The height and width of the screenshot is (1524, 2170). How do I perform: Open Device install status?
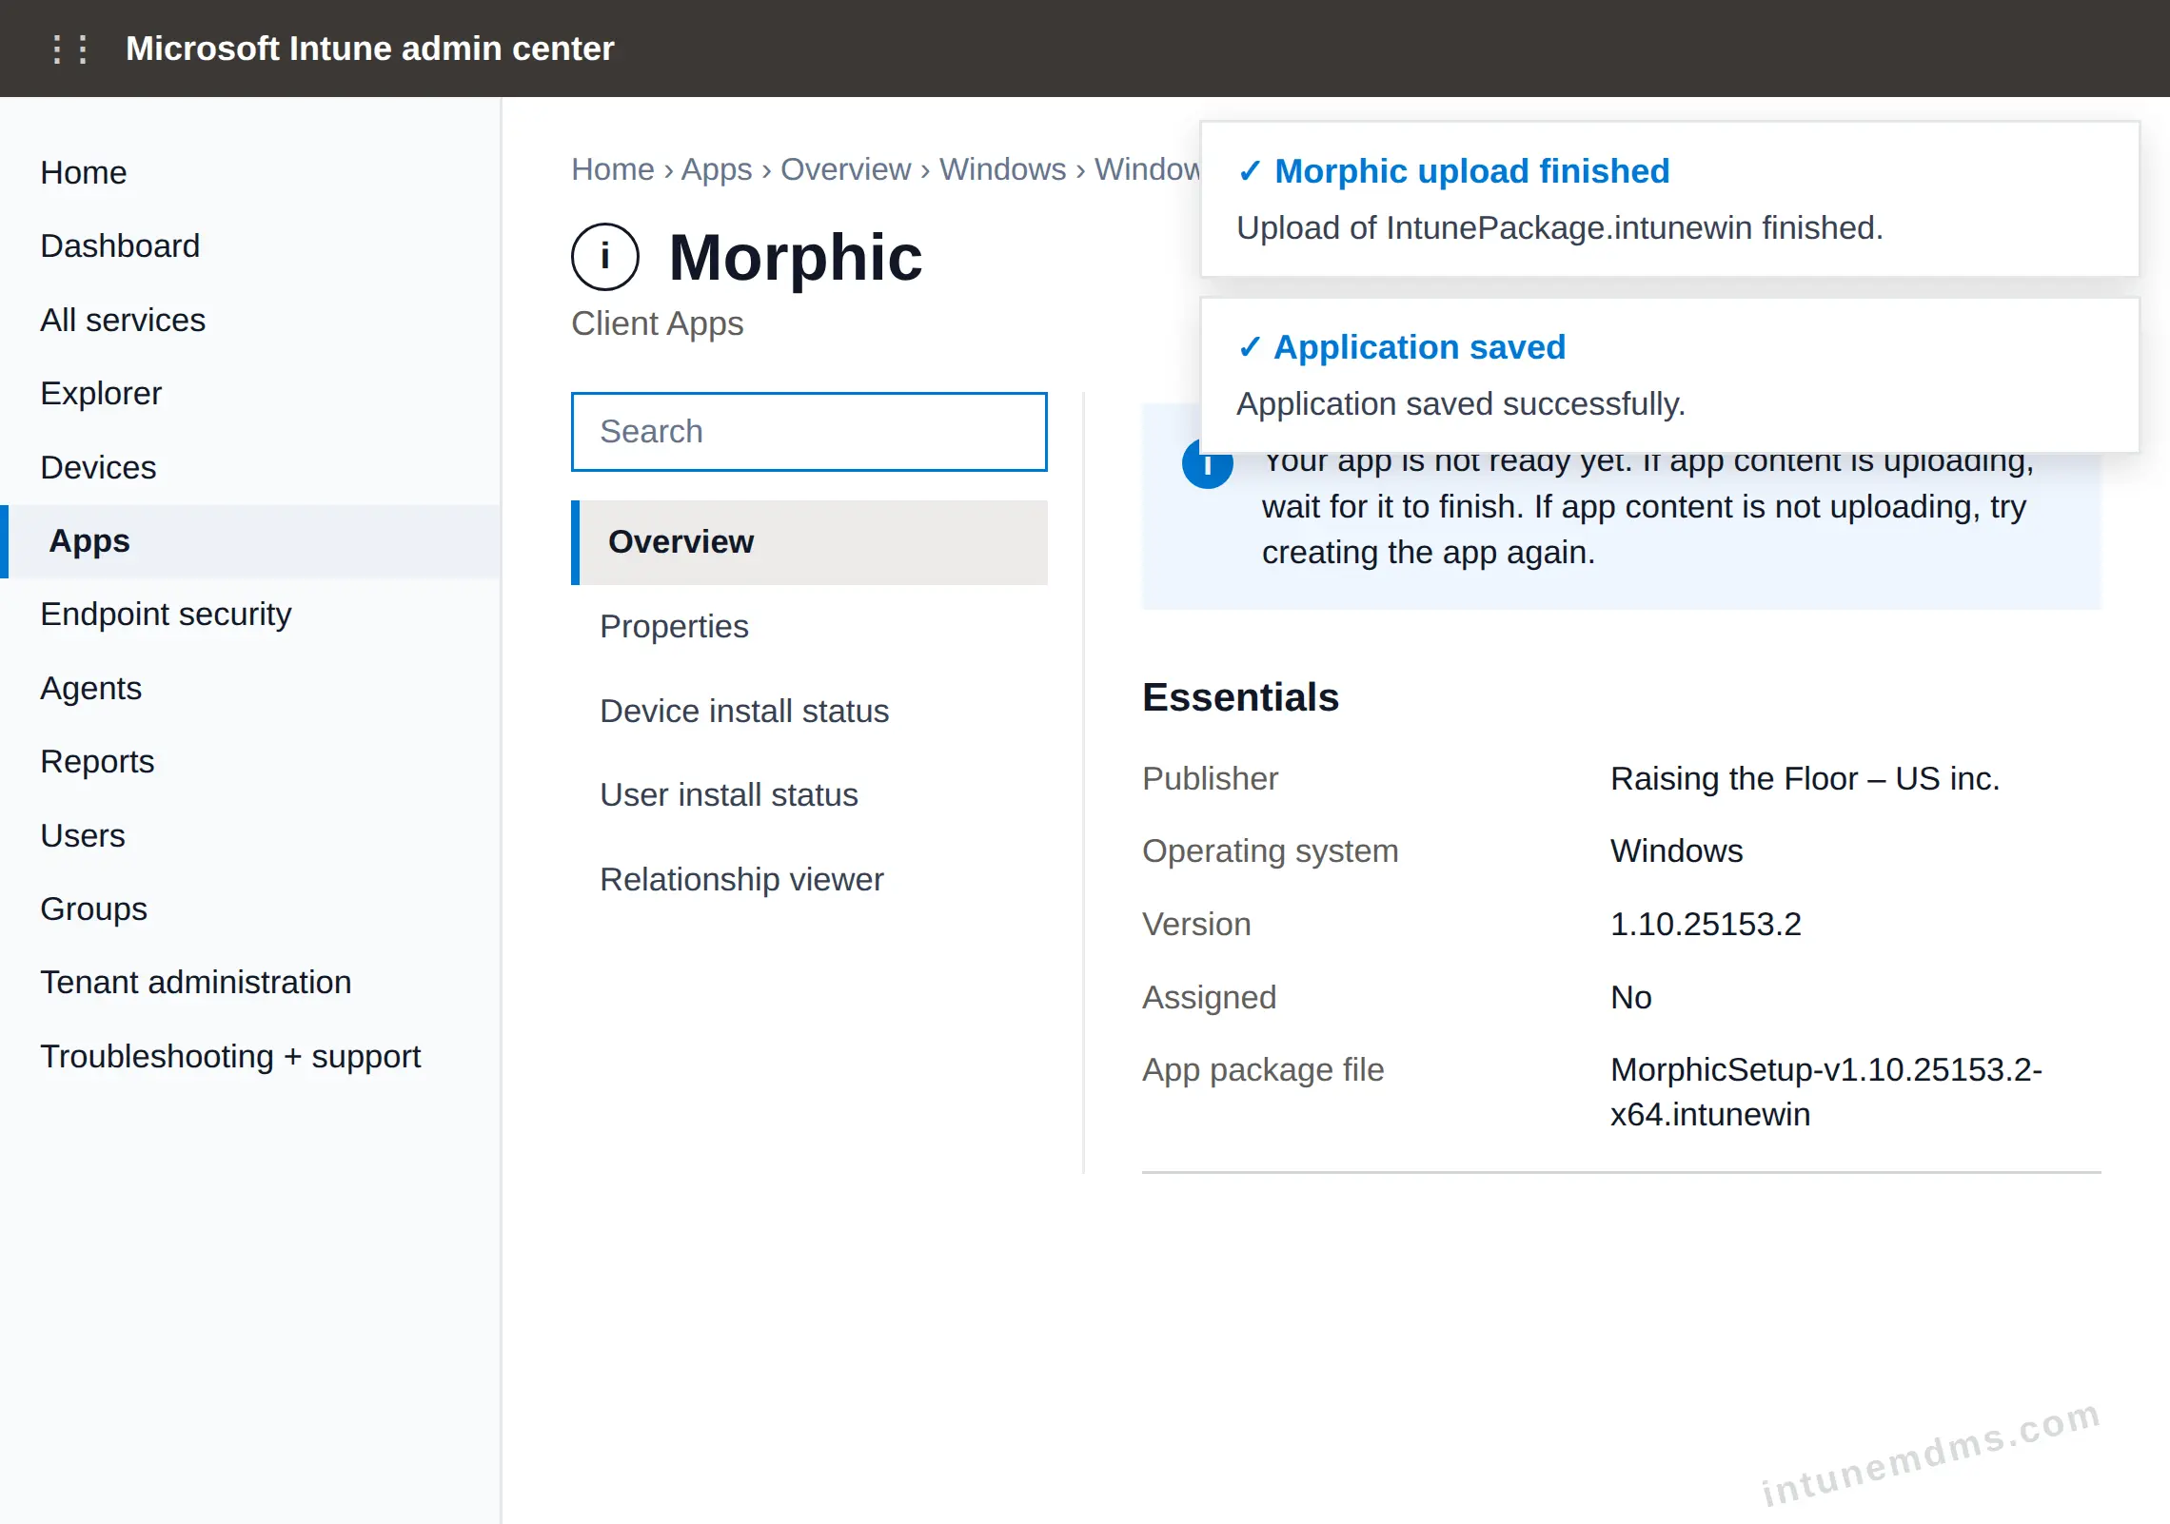[x=809, y=711]
